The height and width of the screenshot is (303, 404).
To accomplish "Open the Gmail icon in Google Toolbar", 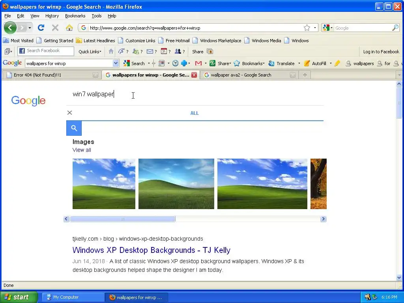I will pos(198,63).
